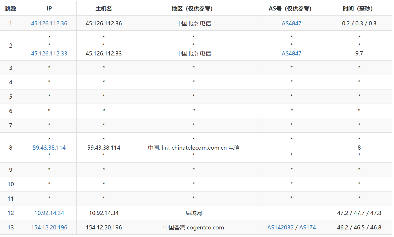The image size is (394, 237).
Task: Click the 时间（毫秒） column header
Action: (x=359, y=9)
